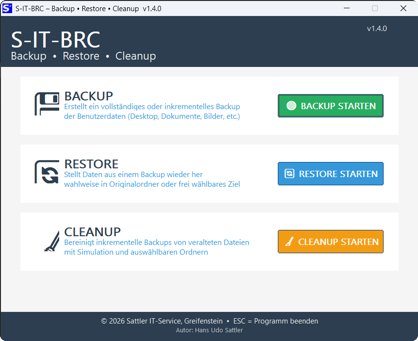The height and width of the screenshot is (341, 418).
Task: Launch cleanup via orange CLEANUP STARTEN button
Action: pos(330,242)
